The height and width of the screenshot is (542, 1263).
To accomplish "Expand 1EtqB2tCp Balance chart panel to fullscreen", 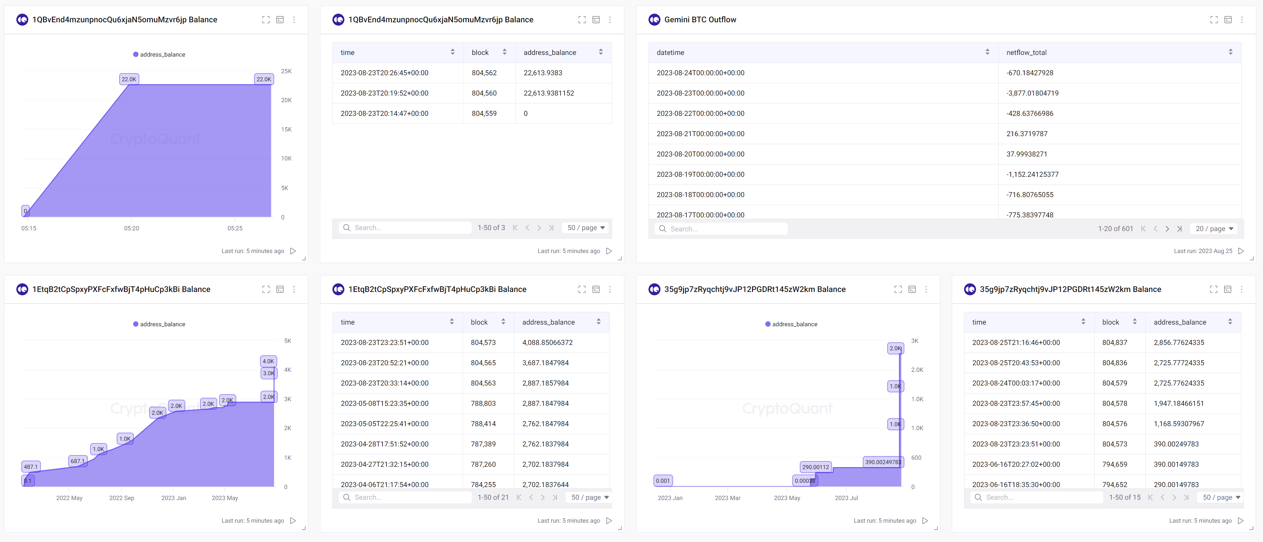I will point(266,289).
